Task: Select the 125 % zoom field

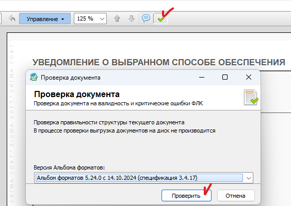Action: point(90,18)
